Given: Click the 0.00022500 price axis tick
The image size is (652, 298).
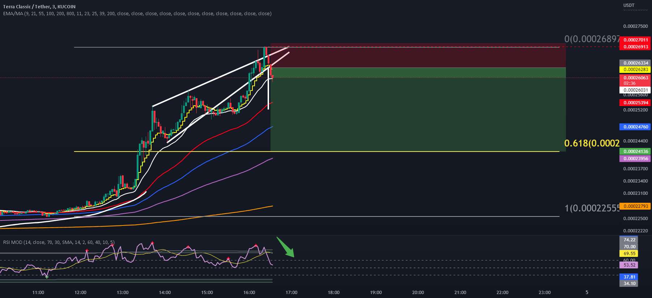Looking at the screenshot, I should point(635,218).
